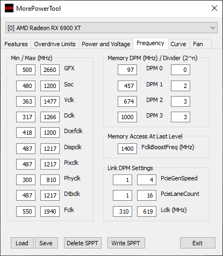Switch to the Features tab
The height and width of the screenshot is (256, 223).
16,44
